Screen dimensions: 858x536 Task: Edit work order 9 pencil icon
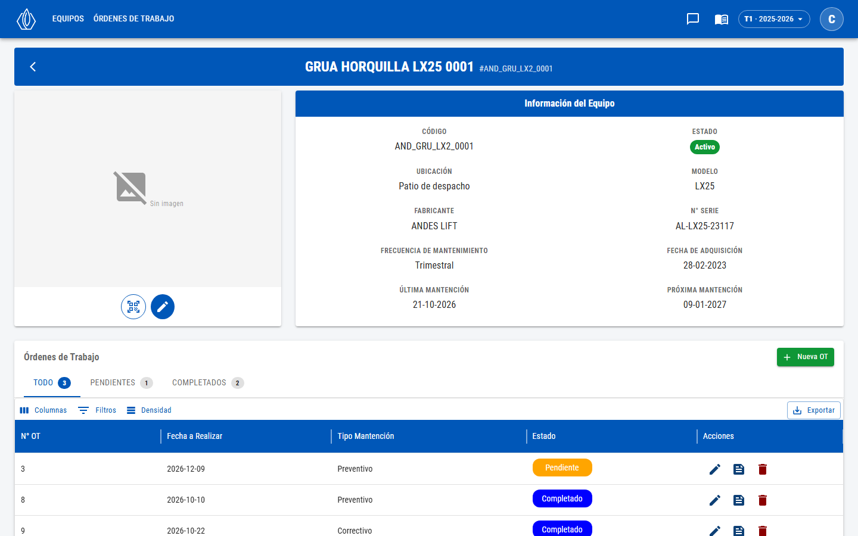[x=715, y=530]
